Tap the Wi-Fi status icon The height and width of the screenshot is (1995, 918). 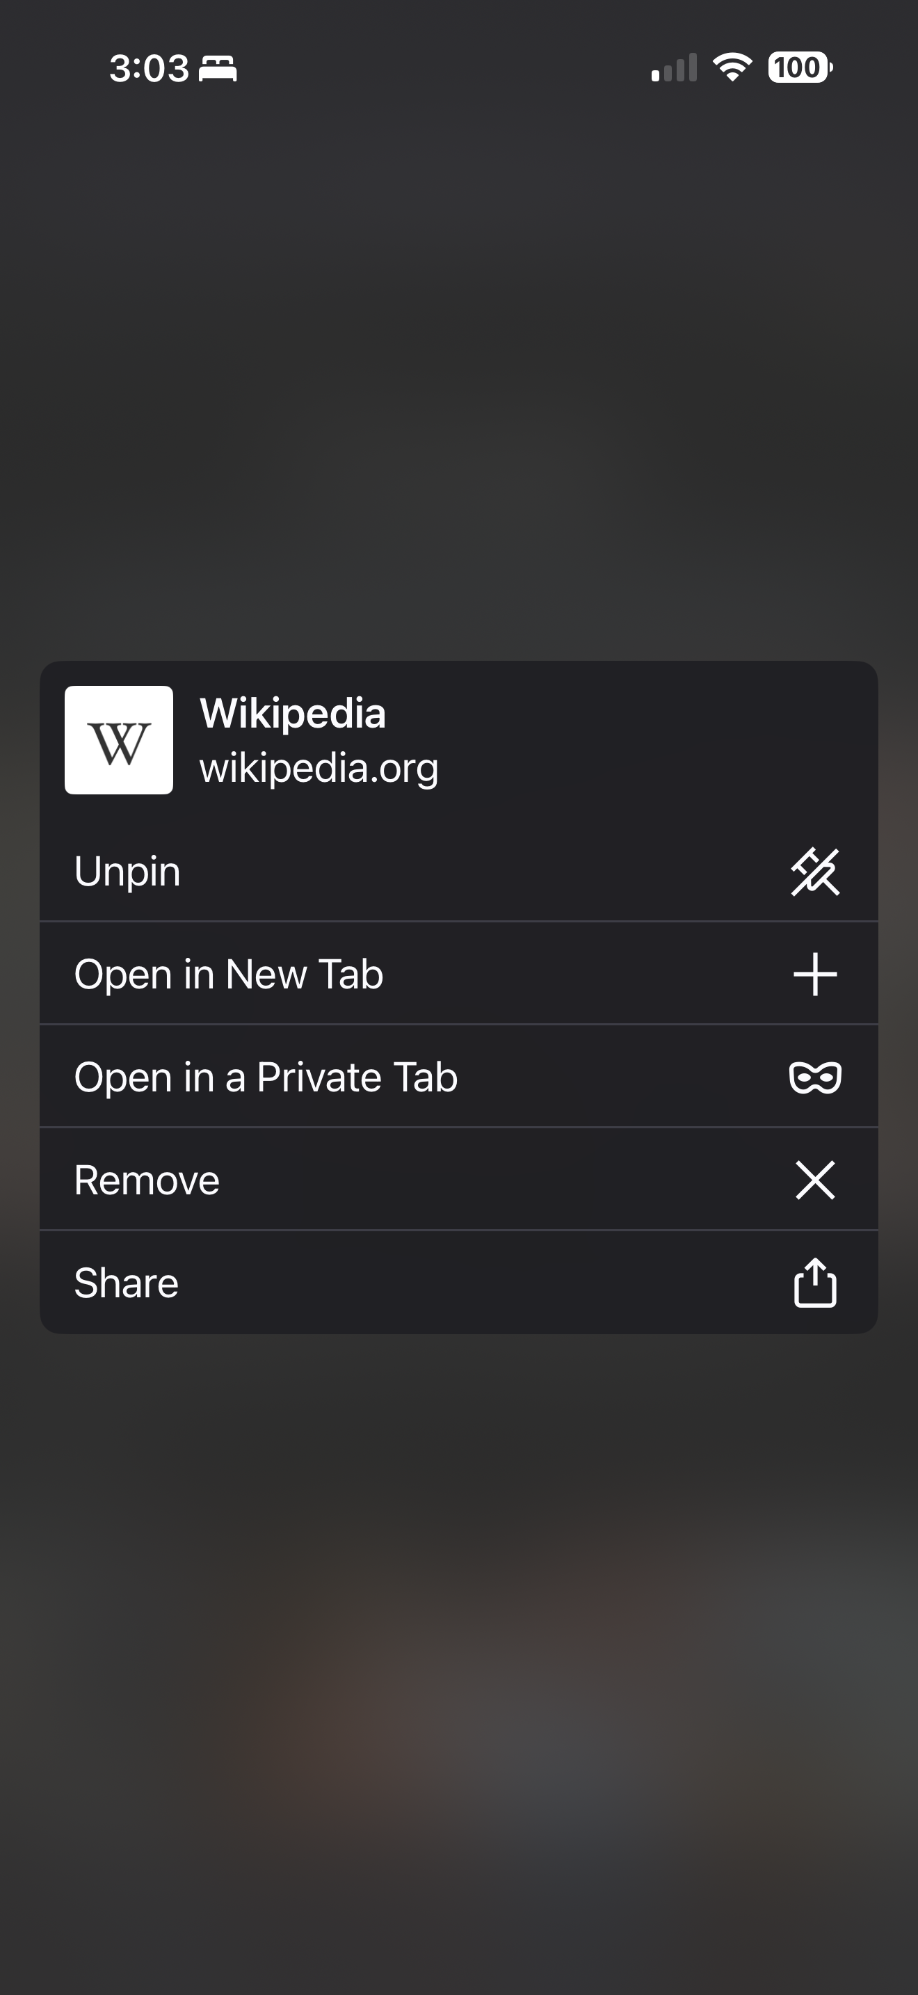(x=732, y=67)
